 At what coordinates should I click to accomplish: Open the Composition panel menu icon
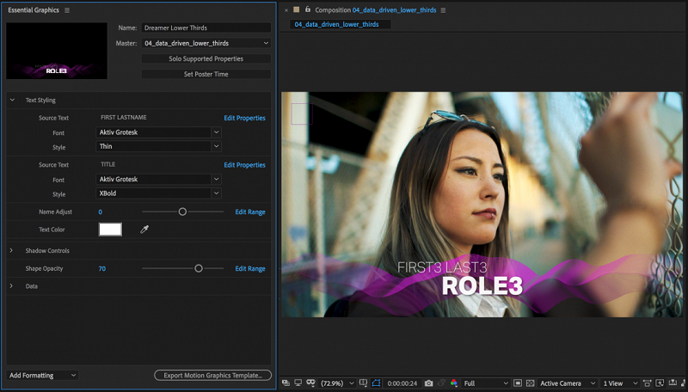[x=444, y=10]
